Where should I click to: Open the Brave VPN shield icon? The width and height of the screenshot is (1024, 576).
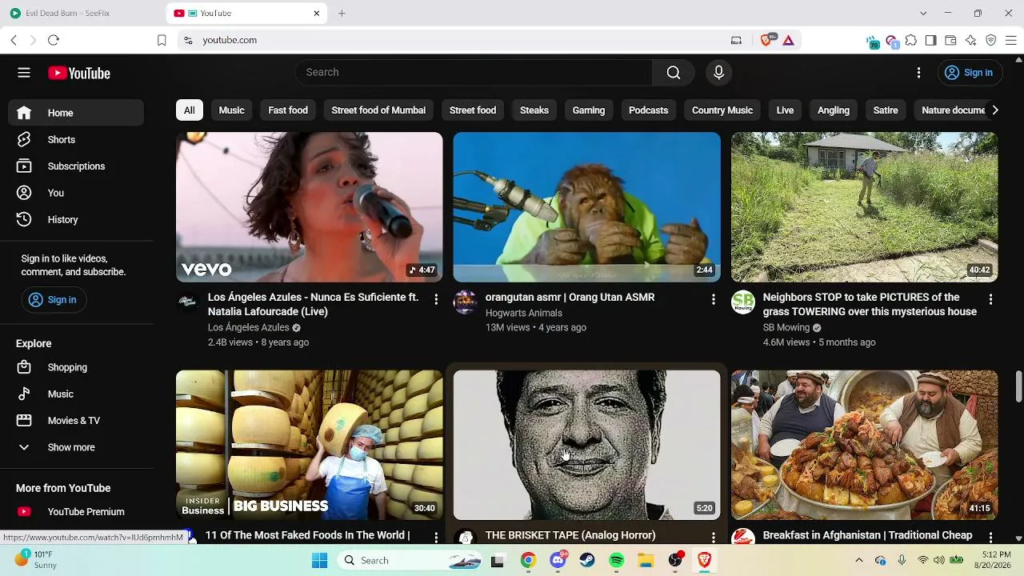pos(991,40)
